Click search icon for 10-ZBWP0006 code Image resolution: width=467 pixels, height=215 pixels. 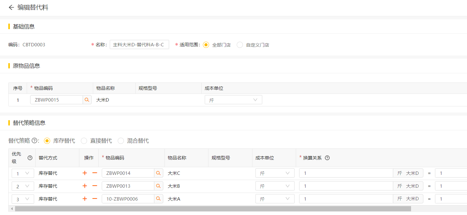click(x=158, y=199)
